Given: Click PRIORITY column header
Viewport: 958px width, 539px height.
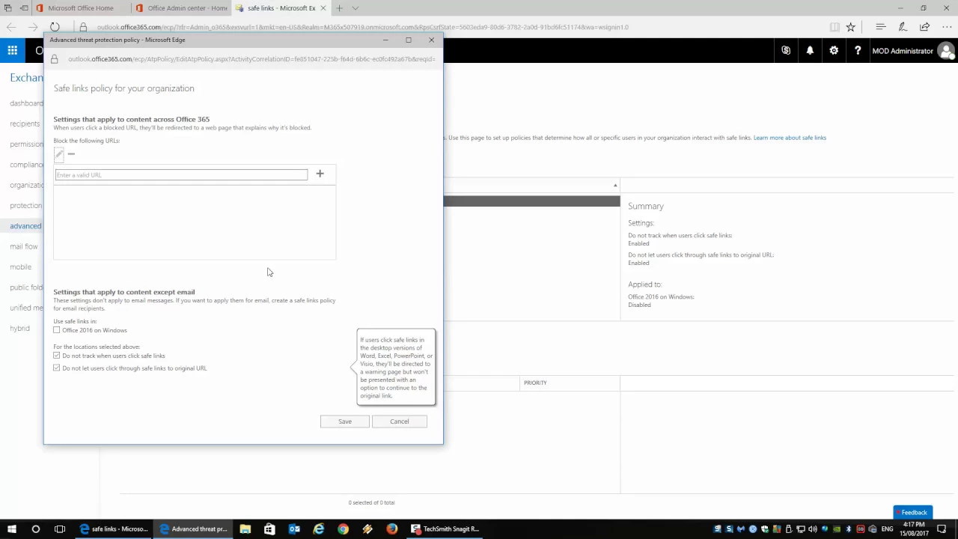Looking at the screenshot, I should pos(535,383).
